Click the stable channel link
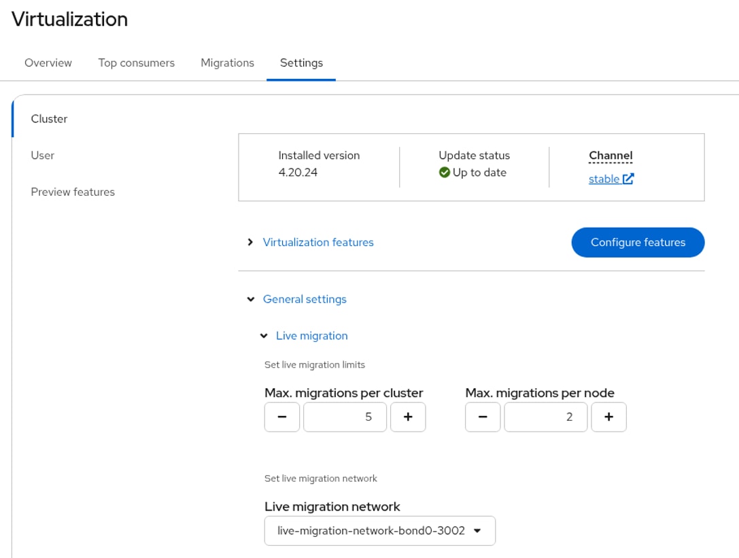This screenshot has height=558, width=739. click(x=604, y=179)
